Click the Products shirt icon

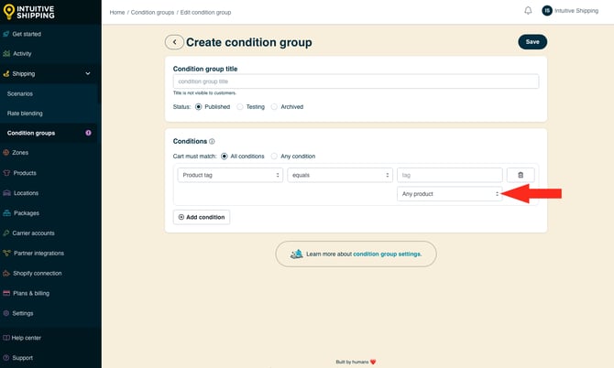(6, 173)
